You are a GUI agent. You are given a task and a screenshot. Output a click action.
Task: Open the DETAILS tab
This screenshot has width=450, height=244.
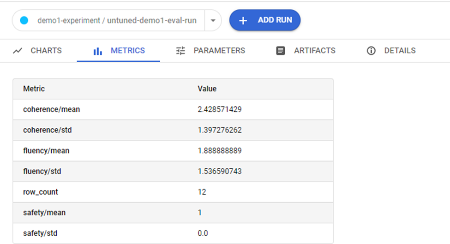[391, 51]
